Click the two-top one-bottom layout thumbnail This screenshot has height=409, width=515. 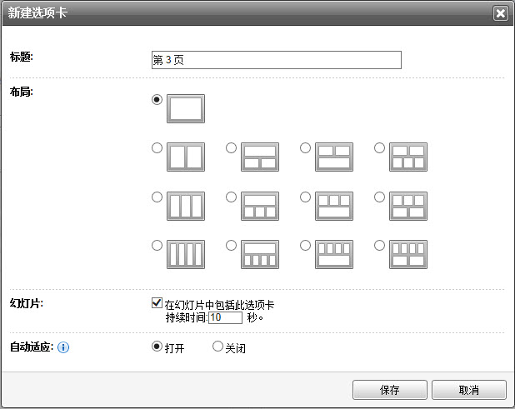333,157
